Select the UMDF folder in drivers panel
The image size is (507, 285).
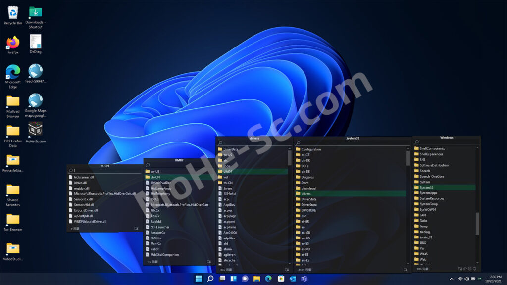pyautogui.click(x=228, y=171)
